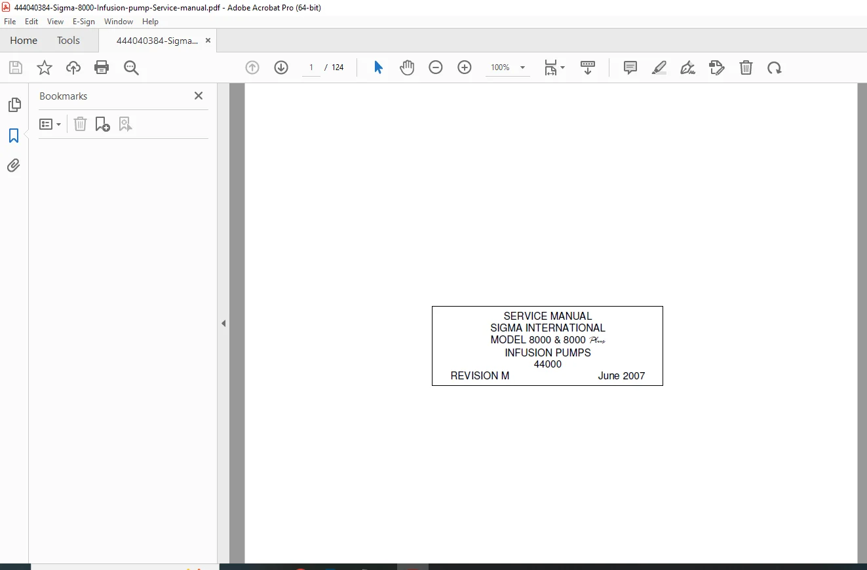Select the 444040384-Sigma document tab
This screenshot has width=867, height=570.
point(157,41)
